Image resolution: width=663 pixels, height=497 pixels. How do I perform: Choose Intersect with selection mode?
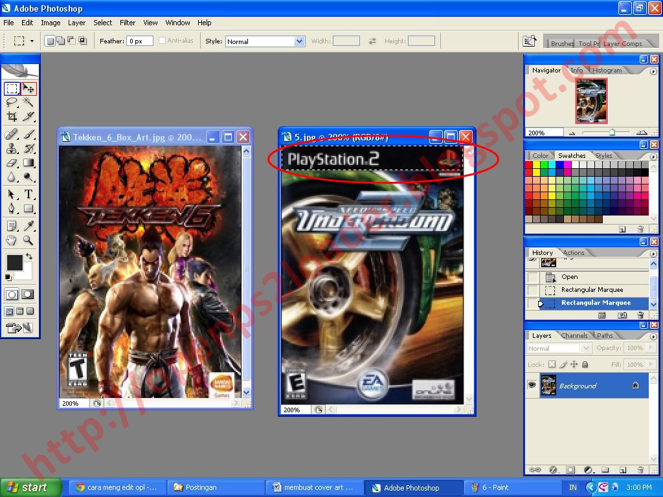82,41
